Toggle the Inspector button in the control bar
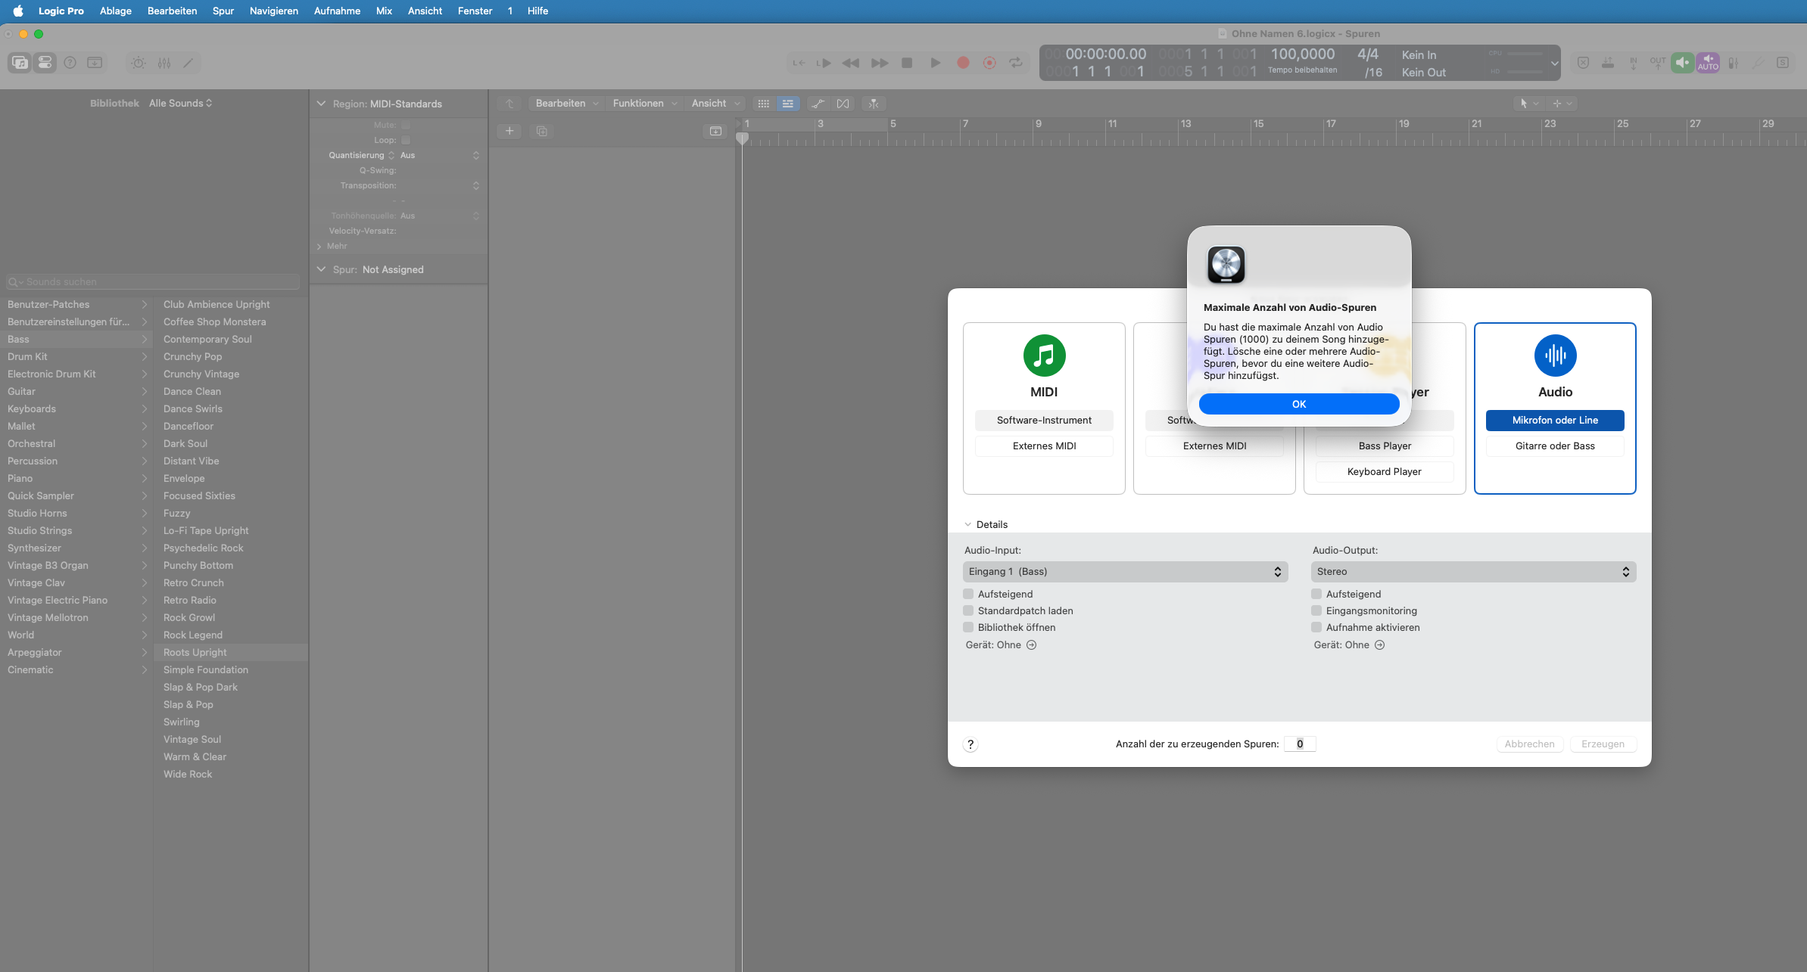This screenshot has height=972, width=1807. coord(45,63)
